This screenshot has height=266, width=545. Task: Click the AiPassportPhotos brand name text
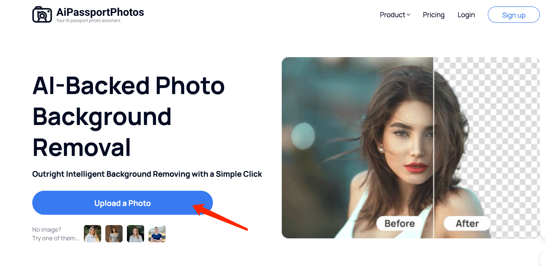pyautogui.click(x=100, y=12)
